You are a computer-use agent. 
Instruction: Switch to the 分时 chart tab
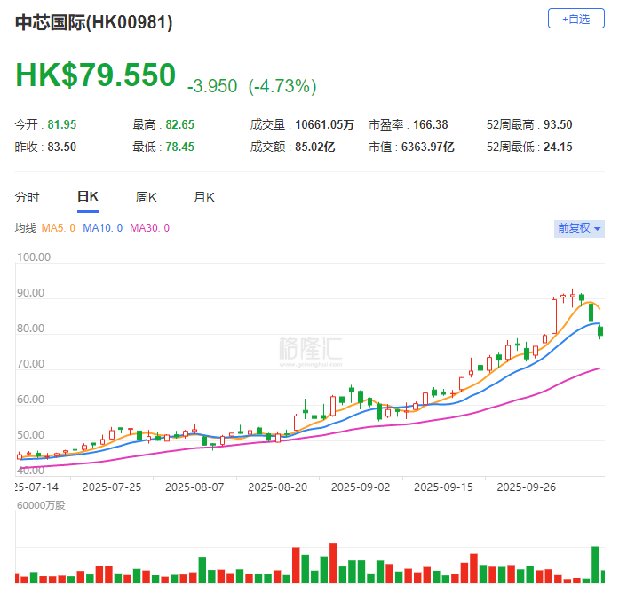click(x=28, y=197)
